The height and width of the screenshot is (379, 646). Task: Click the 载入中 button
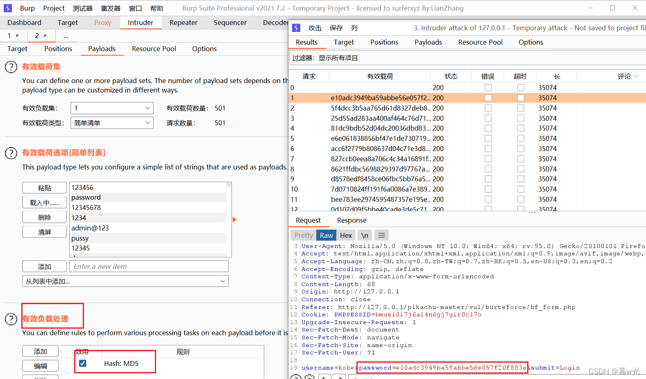tap(44, 203)
